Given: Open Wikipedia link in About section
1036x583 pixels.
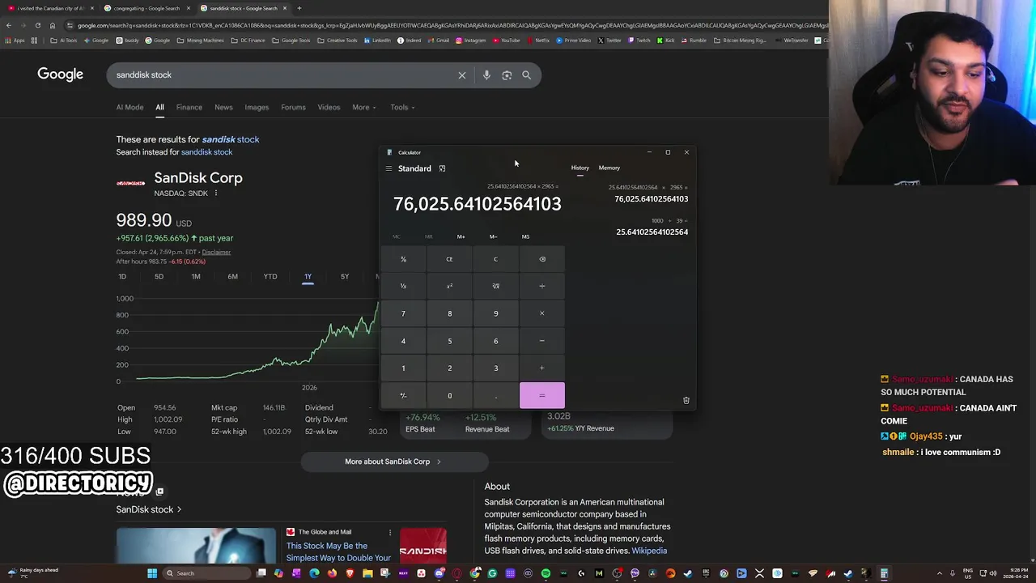Looking at the screenshot, I should [649, 551].
